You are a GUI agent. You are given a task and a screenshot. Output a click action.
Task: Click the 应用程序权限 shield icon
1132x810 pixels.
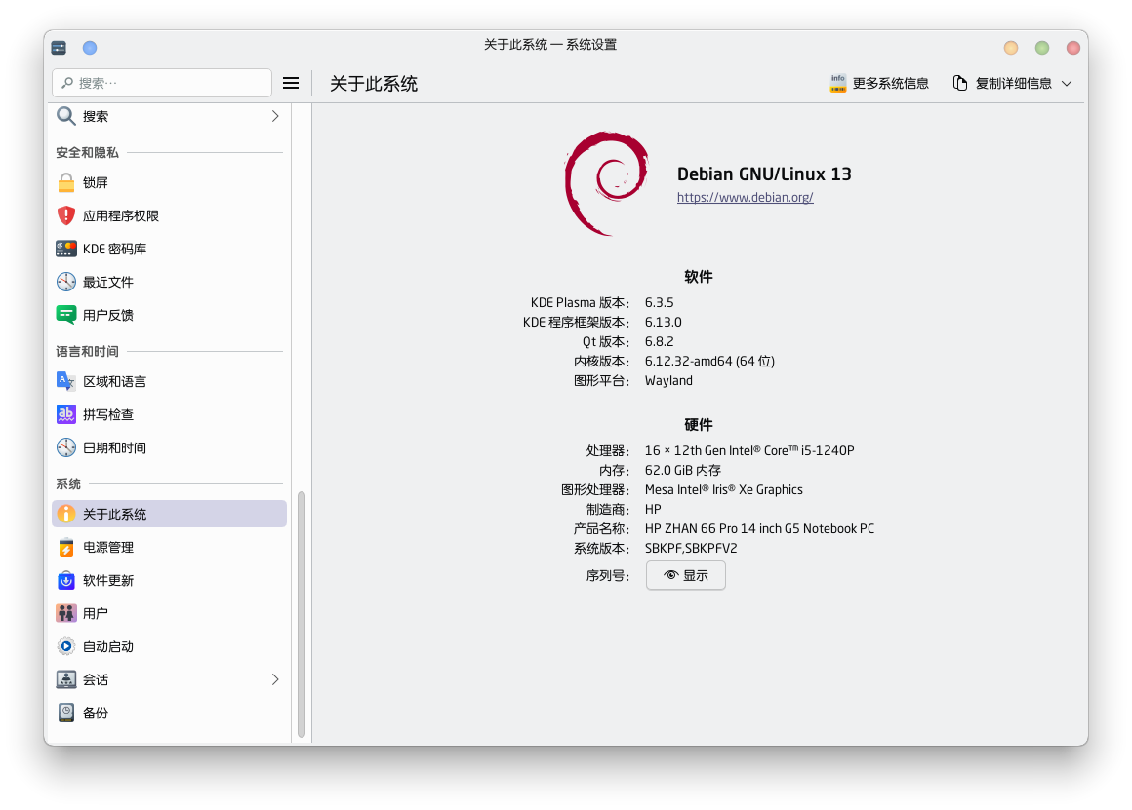(x=65, y=215)
